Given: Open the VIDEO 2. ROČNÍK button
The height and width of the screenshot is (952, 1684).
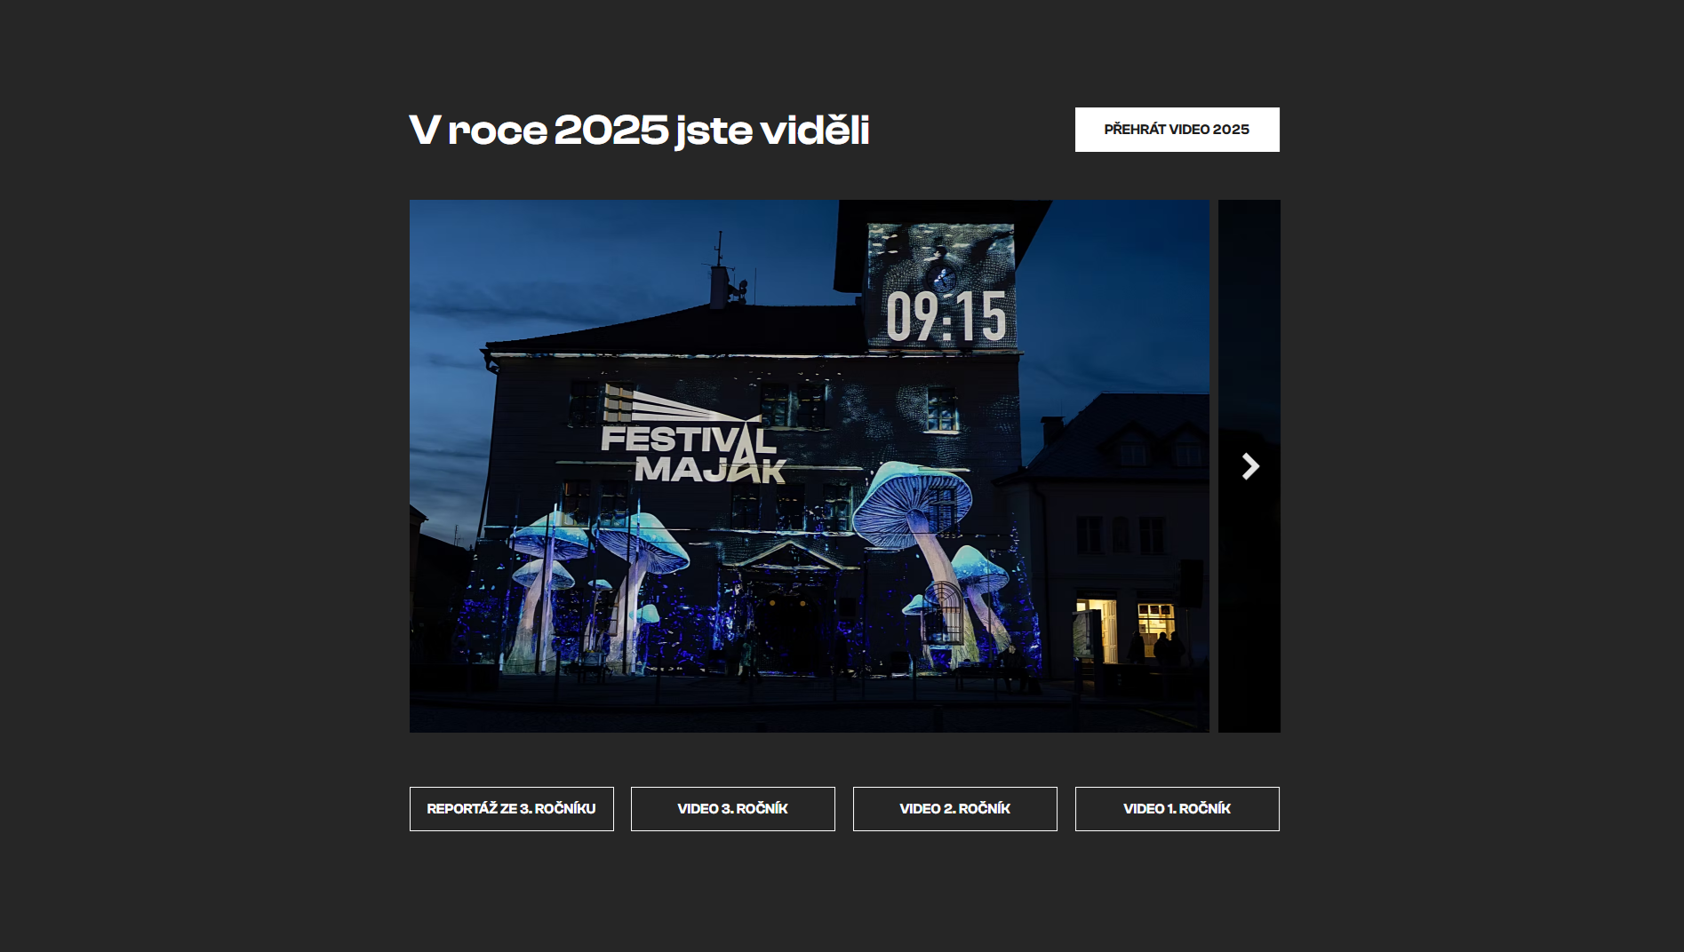Looking at the screenshot, I should (x=955, y=809).
